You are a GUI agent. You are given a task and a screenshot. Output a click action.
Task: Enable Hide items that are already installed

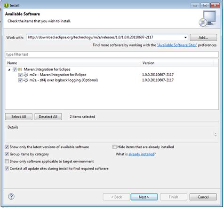[114, 147]
